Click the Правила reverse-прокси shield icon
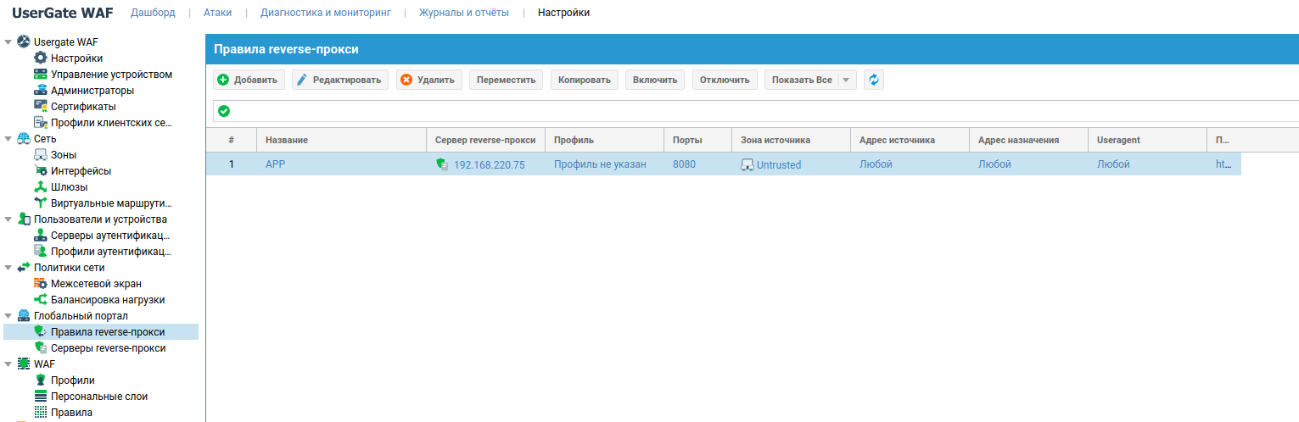This screenshot has height=422, width=1299. point(40,332)
